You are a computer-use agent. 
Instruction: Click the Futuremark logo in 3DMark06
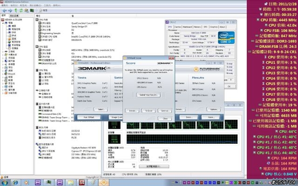click(x=207, y=69)
